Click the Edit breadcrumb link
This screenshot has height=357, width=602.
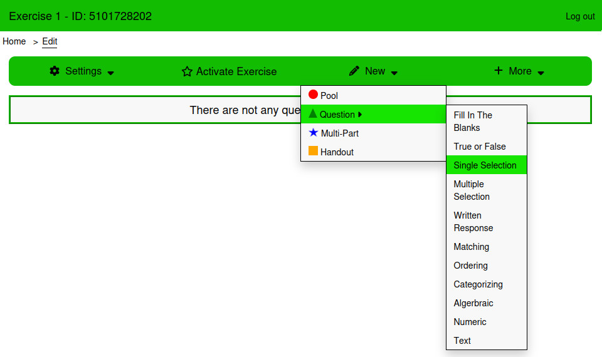click(50, 41)
